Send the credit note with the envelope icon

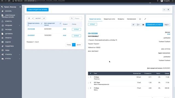[x=143, y=25]
